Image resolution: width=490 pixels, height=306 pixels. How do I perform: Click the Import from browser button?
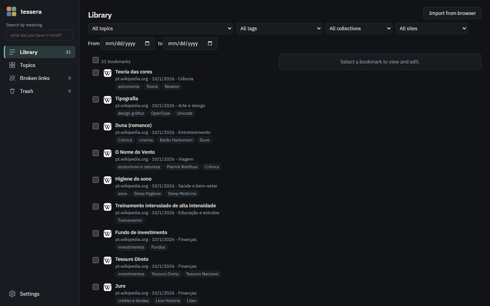pos(452,13)
